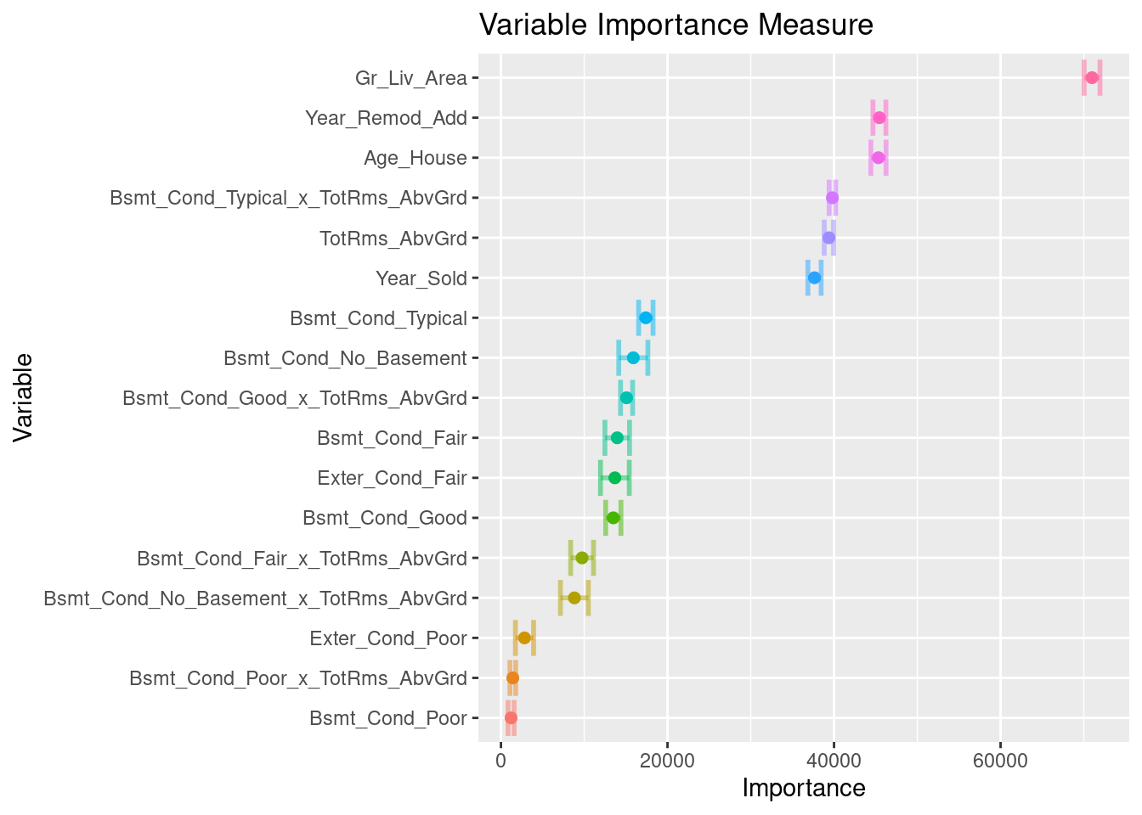Select the Year_Sold blue data point
The height and width of the screenshot is (815, 1142).
click(814, 278)
